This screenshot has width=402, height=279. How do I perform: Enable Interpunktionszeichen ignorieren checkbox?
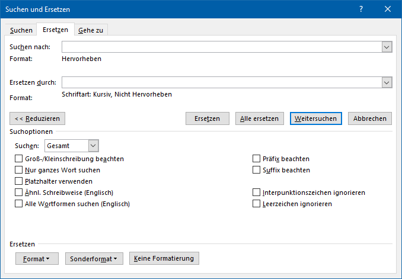[x=256, y=193]
